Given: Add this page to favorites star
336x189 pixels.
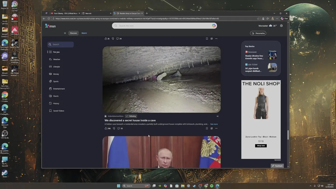Looking at the screenshot, I should coord(258,19).
